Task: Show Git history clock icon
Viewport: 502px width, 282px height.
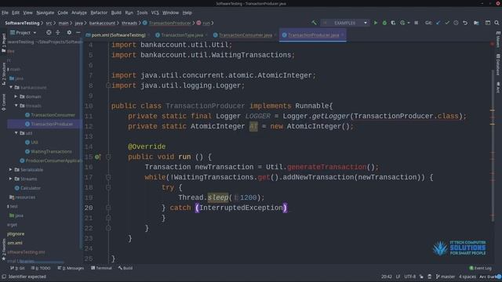Action: pos(456,23)
